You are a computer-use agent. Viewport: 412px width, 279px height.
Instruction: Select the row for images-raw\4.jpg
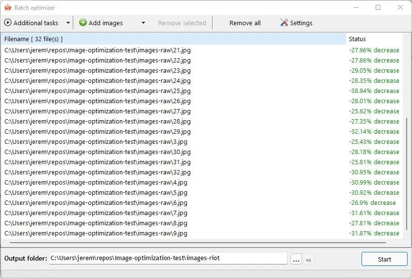point(201,183)
